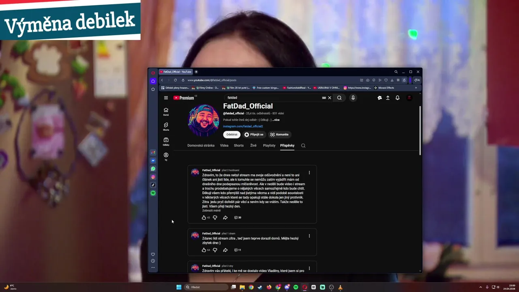Open options menu for 'před 2 dny' post

pos(309,268)
